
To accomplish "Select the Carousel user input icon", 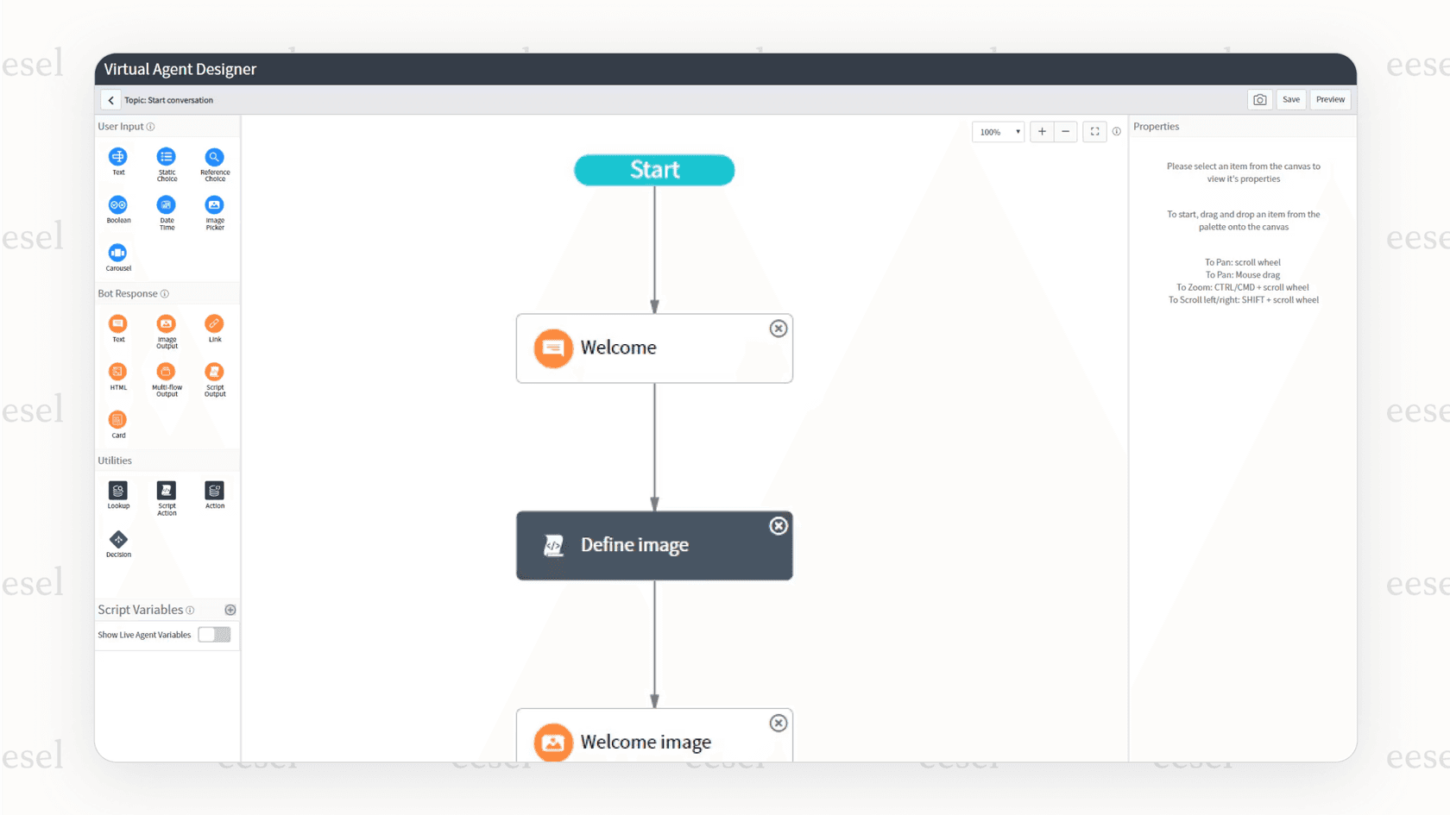I will pos(118,254).
